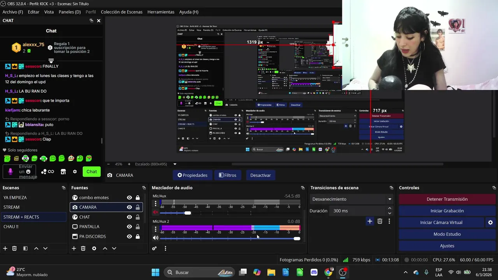Click the purple microphone icon in chat
Screen dimensions: 498x280
tap(11, 171)
